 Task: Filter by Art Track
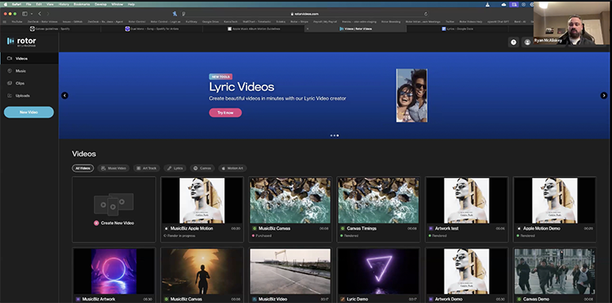pos(146,169)
